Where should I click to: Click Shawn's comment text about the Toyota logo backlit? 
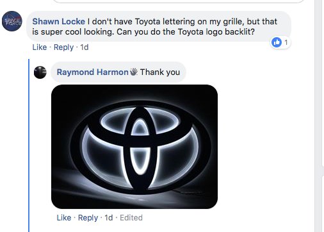tap(216, 32)
